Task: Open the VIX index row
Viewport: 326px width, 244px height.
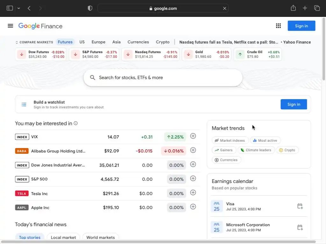Action: point(107,137)
